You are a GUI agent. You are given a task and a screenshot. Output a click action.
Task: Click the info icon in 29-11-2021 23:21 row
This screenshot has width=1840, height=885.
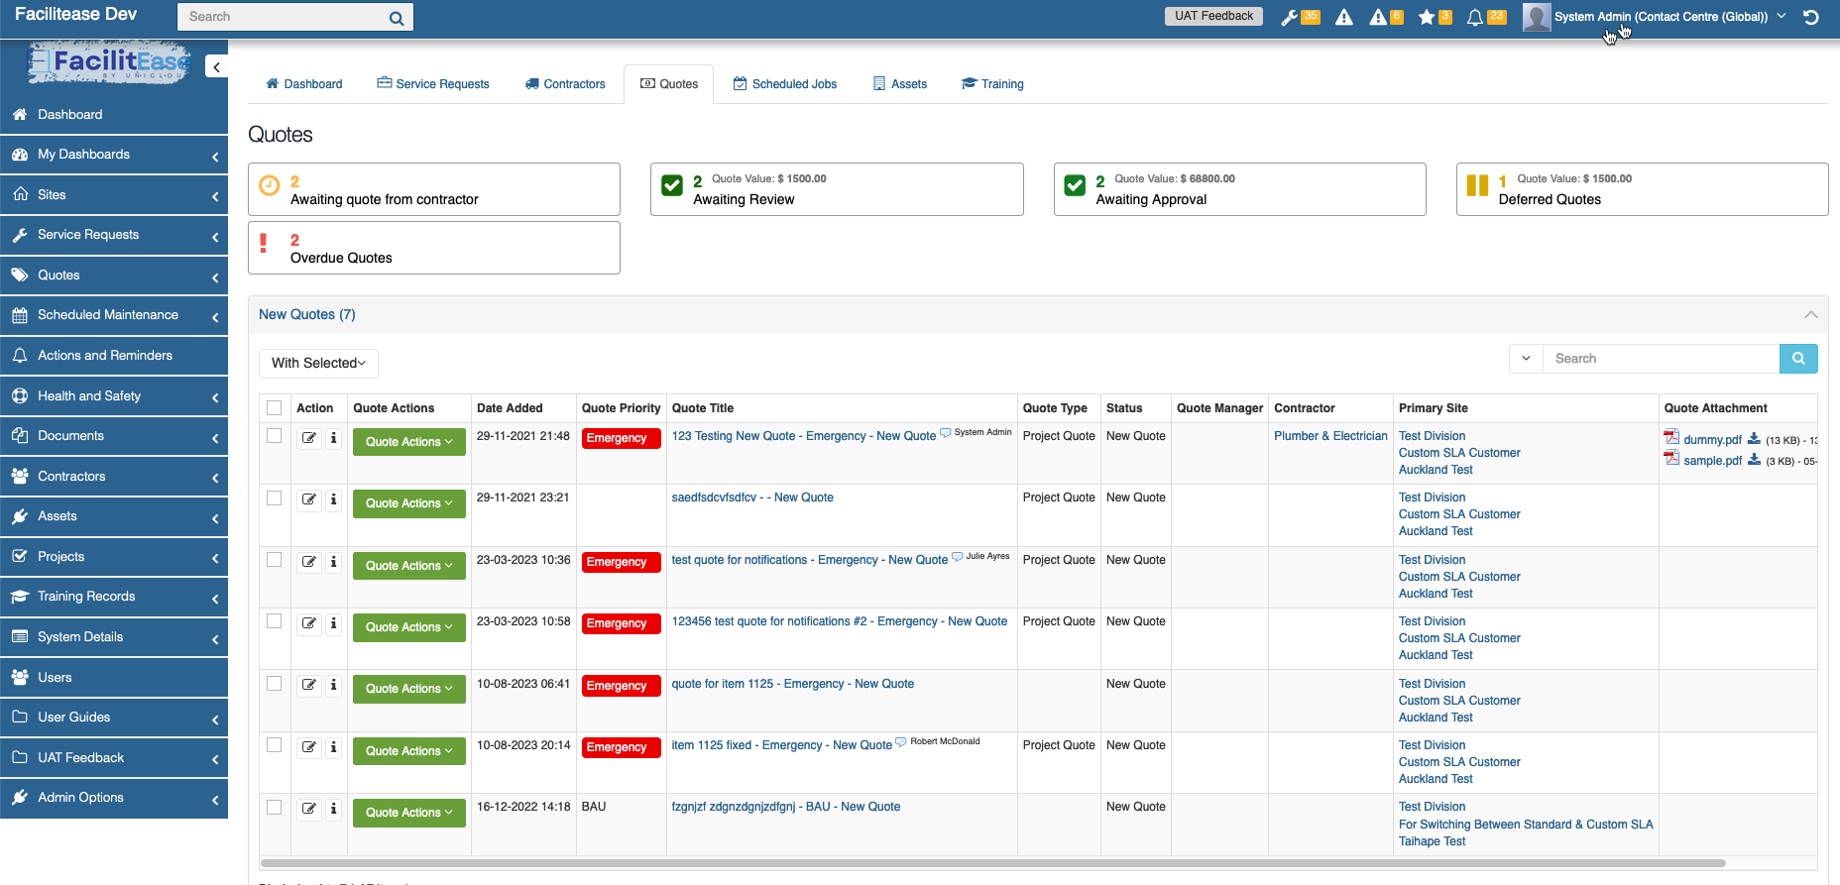333,499
